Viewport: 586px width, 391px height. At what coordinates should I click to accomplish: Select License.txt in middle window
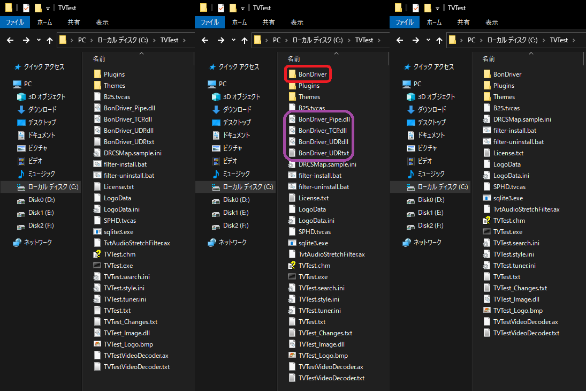coord(309,198)
